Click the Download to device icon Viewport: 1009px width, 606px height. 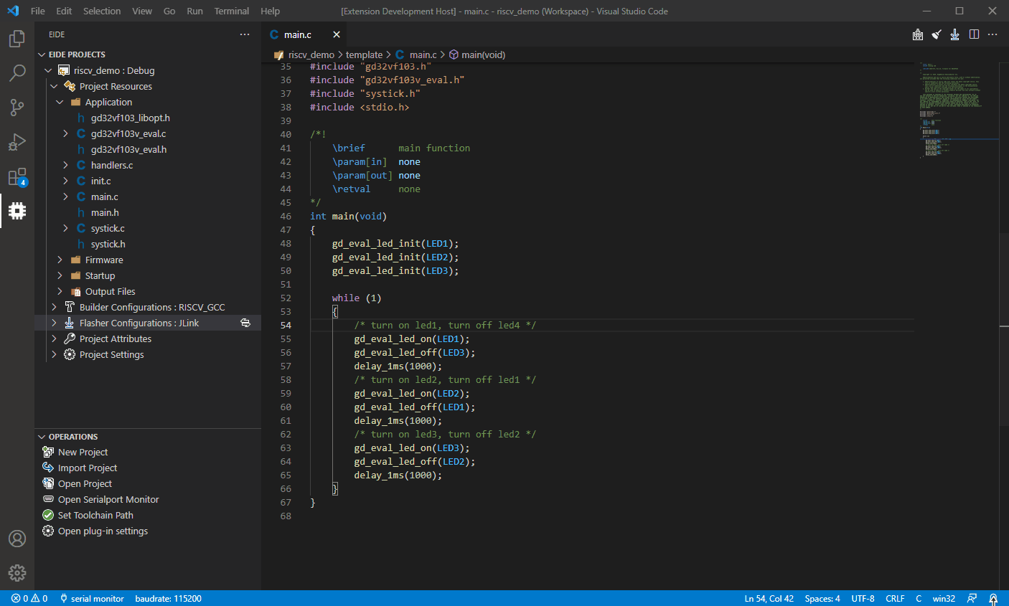[955, 34]
